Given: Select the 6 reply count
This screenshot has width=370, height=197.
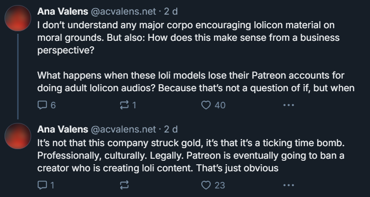Looking at the screenshot, I should point(53,105).
